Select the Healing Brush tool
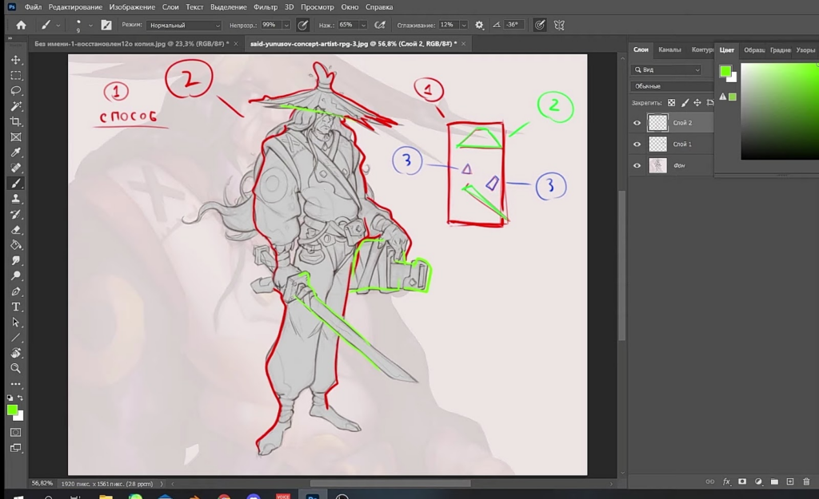The image size is (819, 499). [x=16, y=168]
